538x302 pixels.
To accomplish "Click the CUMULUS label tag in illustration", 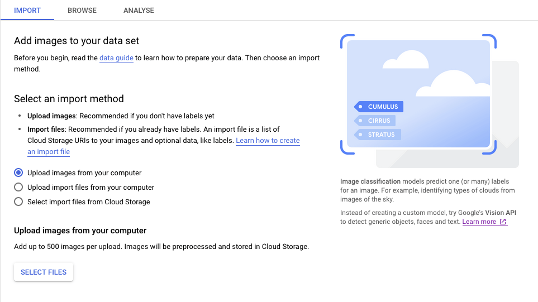I will 379,107.
